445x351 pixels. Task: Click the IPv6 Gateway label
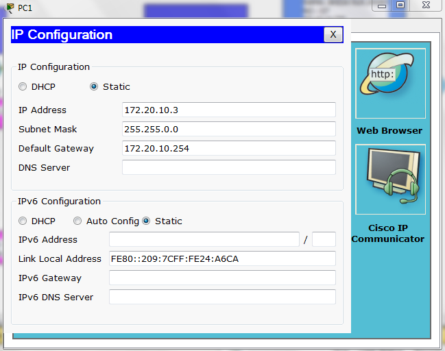pyautogui.click(x=50, y=278)
